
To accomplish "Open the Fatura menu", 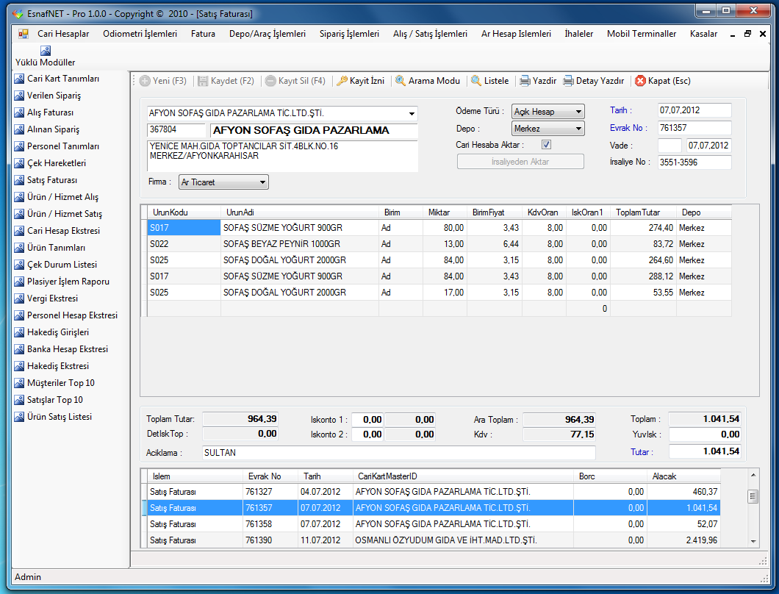I will tap(203, 34).
